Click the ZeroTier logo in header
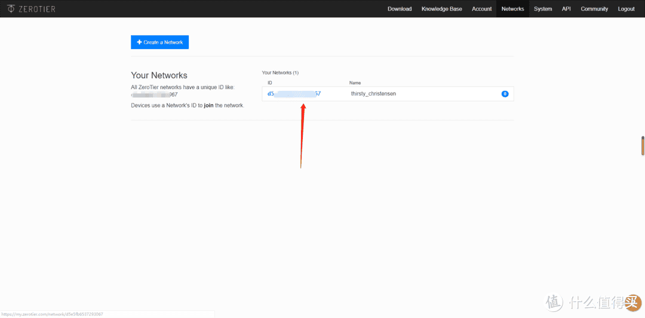This screenshot has height=318, width=645. click(31, 8)
